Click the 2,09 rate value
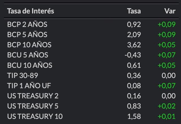Image resolution: width=181 pixels, height=124 pixels. tap(134, 34)
